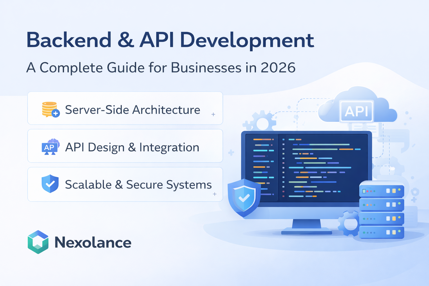Select the shield icon beside Scalable & Secure Systems
The image size is (429, 286).
pyautogui.click(x=50, y=184)
